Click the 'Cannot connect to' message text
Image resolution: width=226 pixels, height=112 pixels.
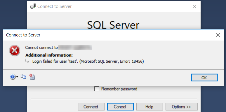[41, 48]
